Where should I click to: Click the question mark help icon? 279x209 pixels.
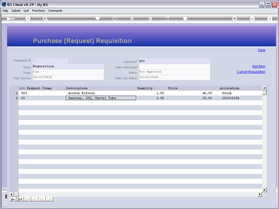(x=27, y=18)
